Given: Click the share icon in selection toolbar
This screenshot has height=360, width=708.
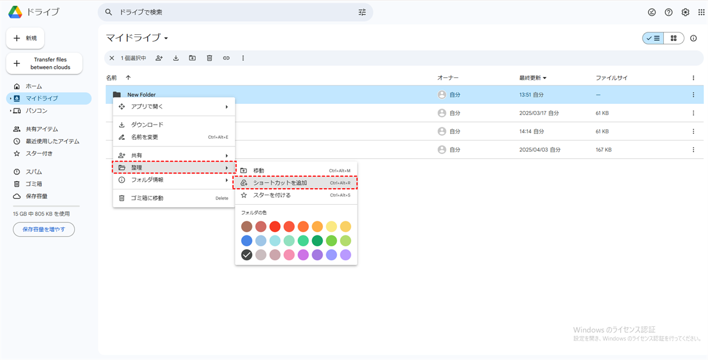Looking at the screenshot, I should pyautogui.click(x=159, y=58).
